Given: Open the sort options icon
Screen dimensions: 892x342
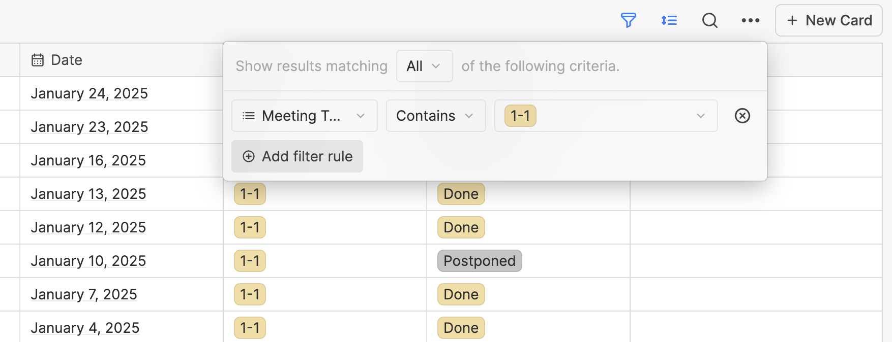Looking at the screenshot, I should [669, 20].
